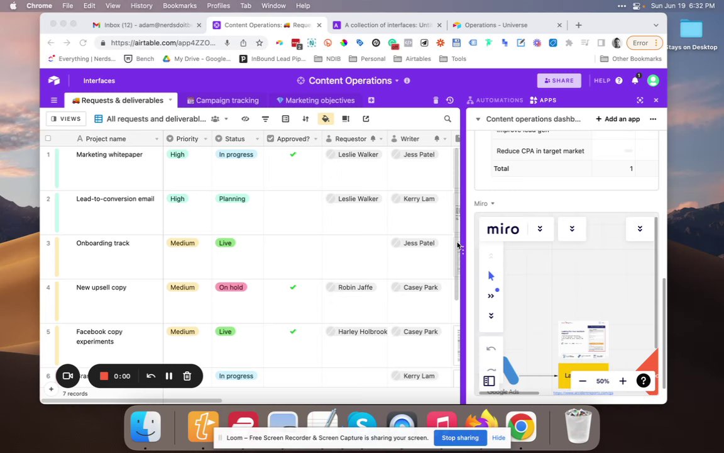Pause the Loom recording
The height and width of the screenshot is (453, 724).
(x=168, y=376)
